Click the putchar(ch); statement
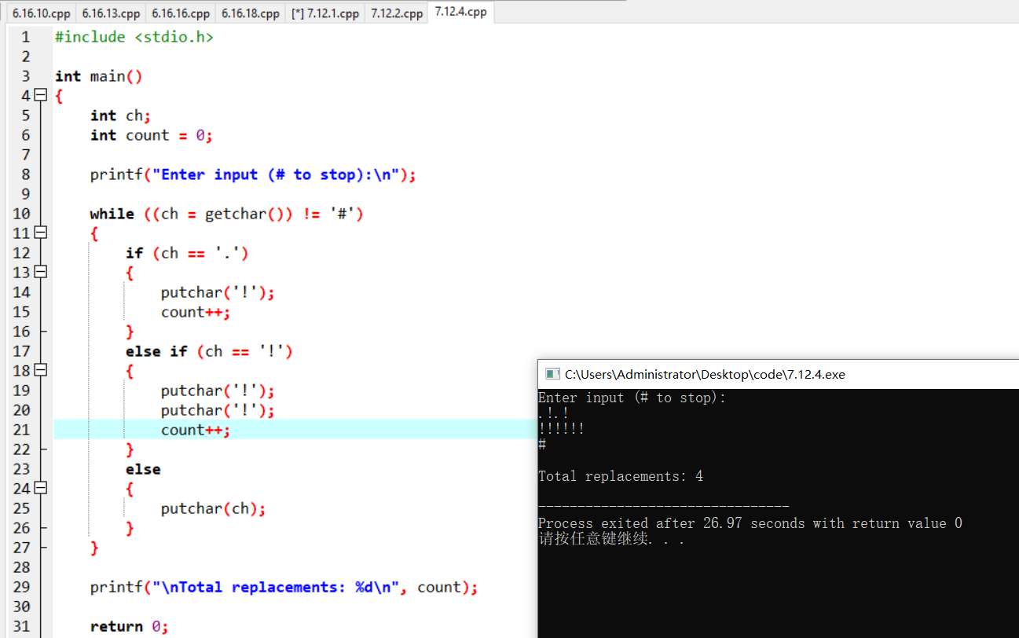This screenshot has width=1019, height=638. click(x=213, y=508)
